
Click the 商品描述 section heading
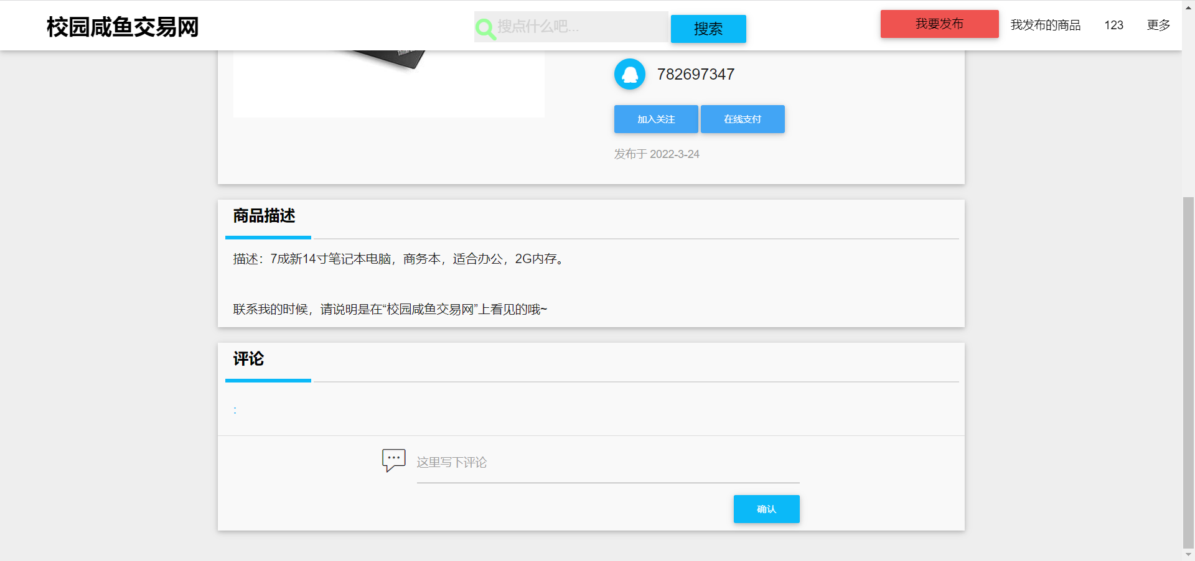click(264, 216)
